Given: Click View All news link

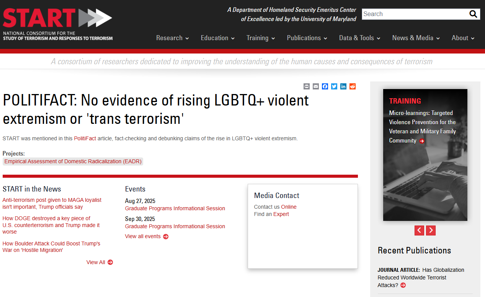Looking at the screenshot, I should (x=96, y=262).
